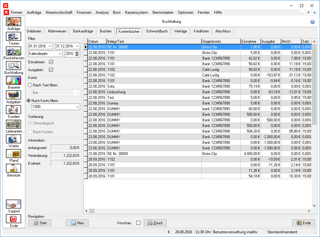This screenshot has width=320, height=237.
Task: Click the Pfand sidebar icon
Action: [13, 154]
